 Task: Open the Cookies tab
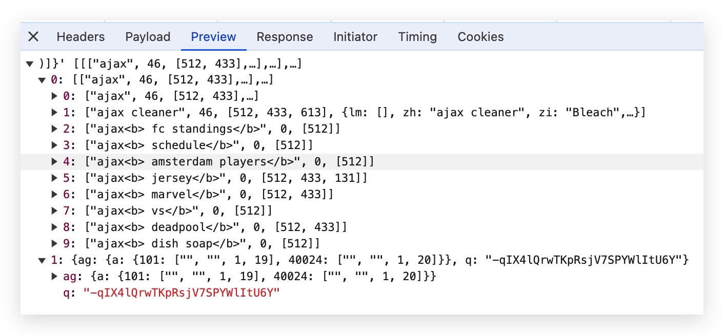click(x=480, y=37)
